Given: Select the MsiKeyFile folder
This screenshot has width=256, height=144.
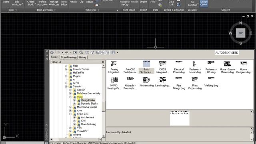Looking at the screenshot, I should (x=78, y=73).
